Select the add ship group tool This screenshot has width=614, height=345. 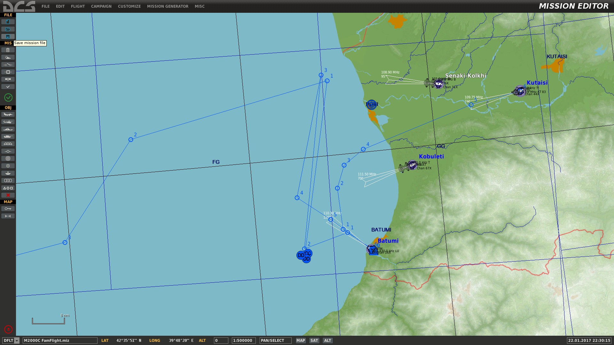(x=8, y=129)
